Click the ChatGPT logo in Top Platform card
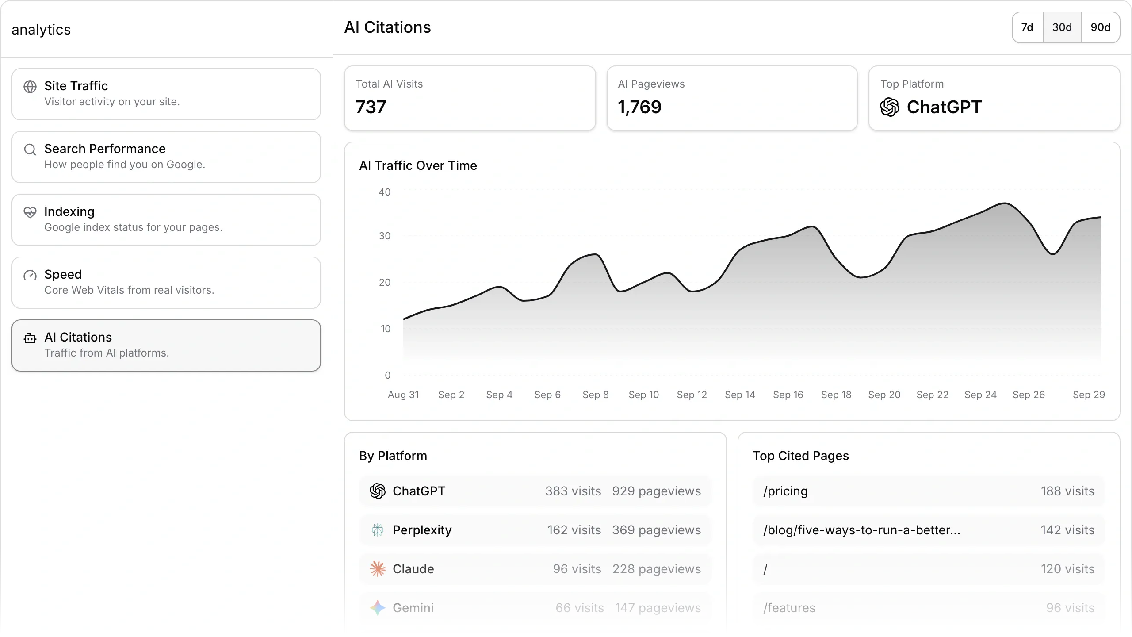This screenshot has width=1132, height=637. (x=890, y=107)
